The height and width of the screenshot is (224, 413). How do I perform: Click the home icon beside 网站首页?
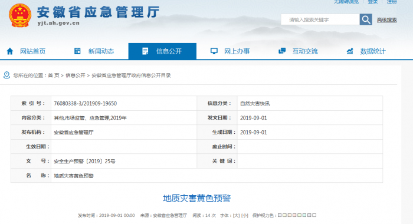10,51
